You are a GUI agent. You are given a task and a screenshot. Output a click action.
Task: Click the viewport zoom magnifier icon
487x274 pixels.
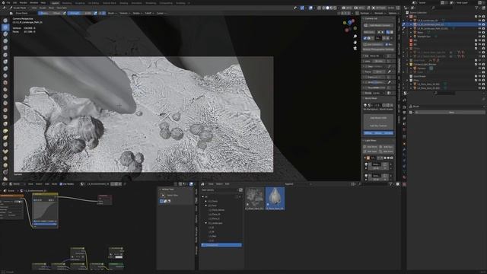point(355,37)
